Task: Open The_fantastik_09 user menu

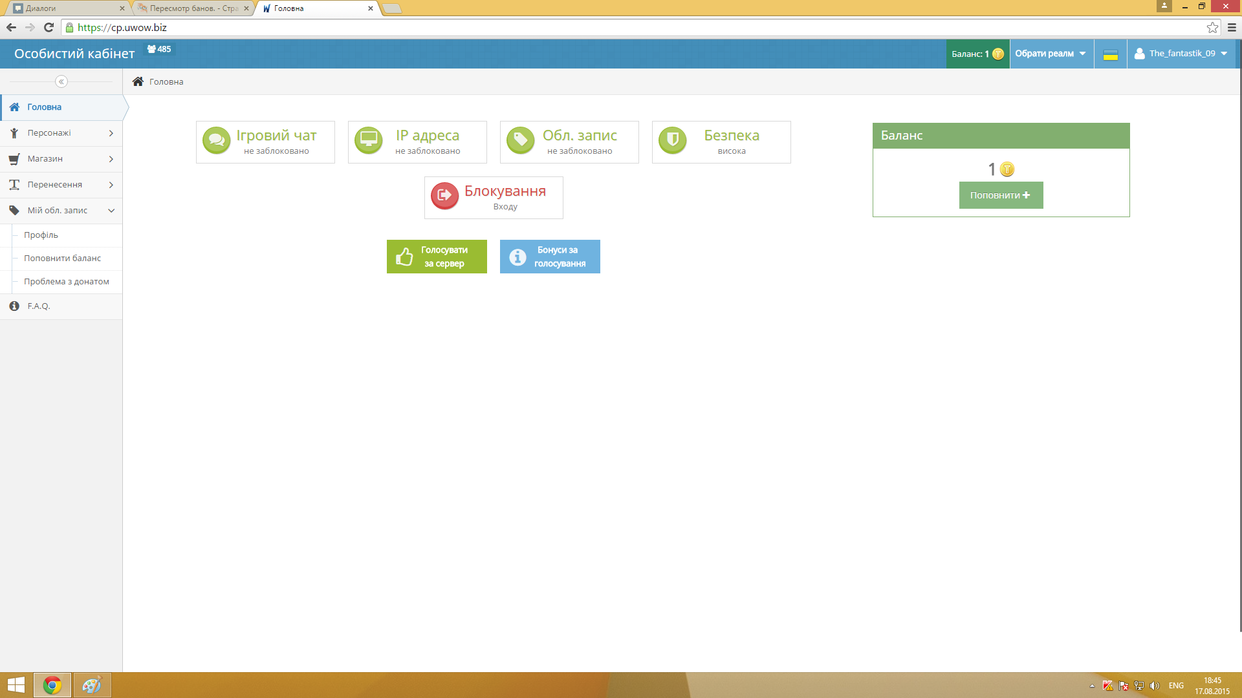Action: point(1181,54)
